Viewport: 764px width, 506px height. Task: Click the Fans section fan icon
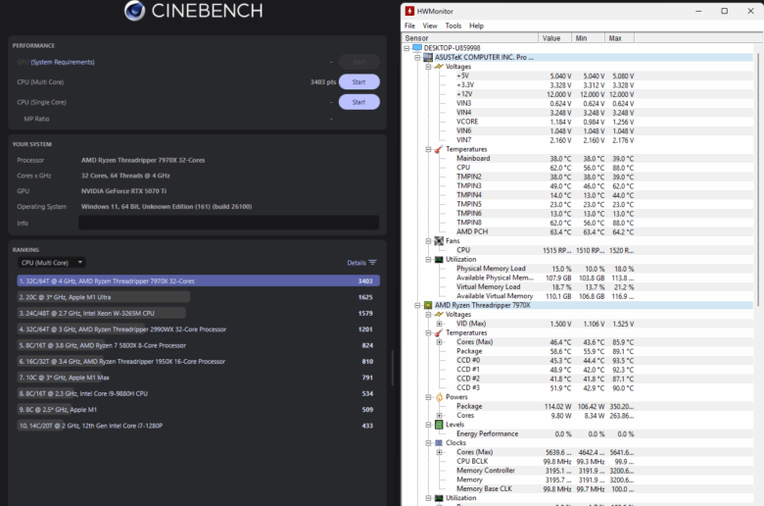pos(438,240)
